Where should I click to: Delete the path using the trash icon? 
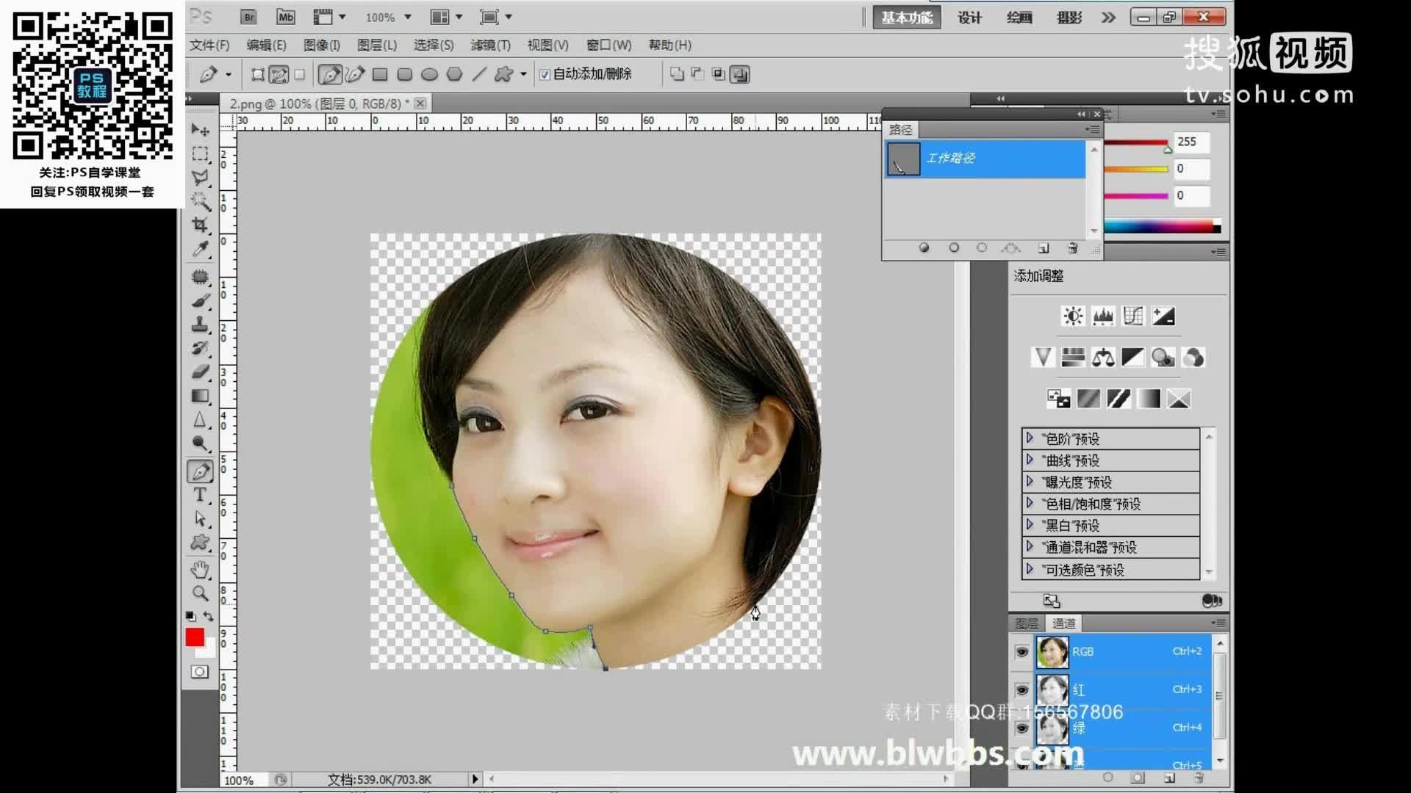click(x=1073, y=250)
